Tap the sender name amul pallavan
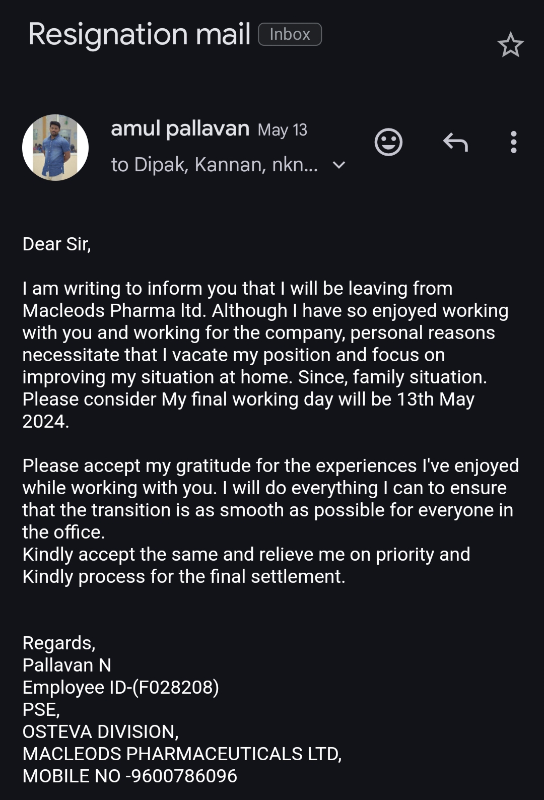 (180, 129)
